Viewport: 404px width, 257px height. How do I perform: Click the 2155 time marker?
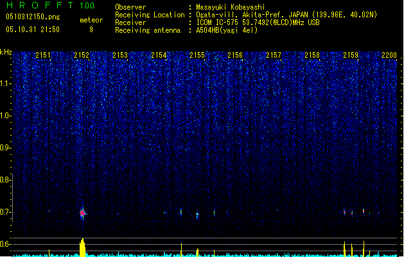coord(197,55)
